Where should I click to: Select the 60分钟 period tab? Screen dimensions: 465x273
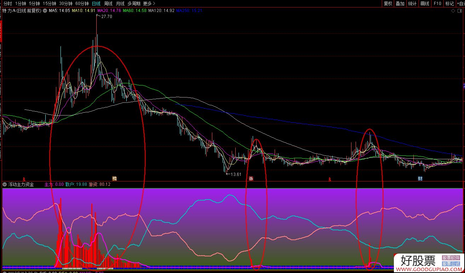pos(82,4)
